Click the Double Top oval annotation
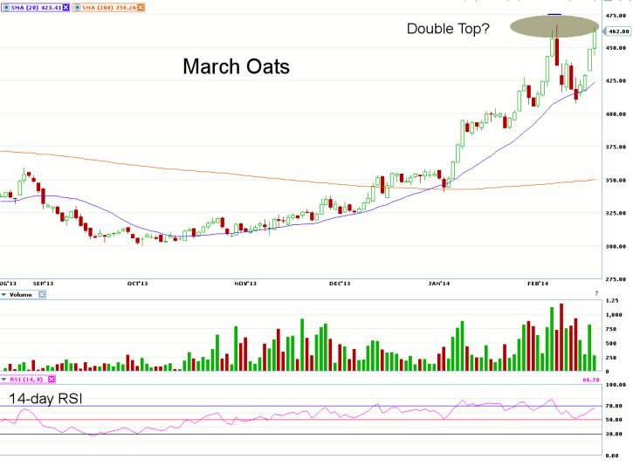The width and height of the screenshot is (633, 466). click(x=554, y=26)
